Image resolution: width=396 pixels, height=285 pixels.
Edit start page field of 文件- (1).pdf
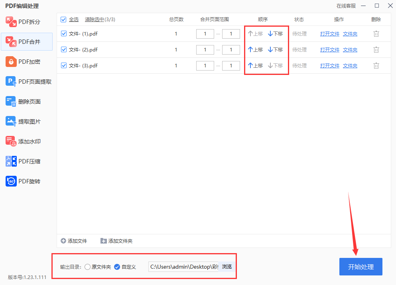pos(205,33)
